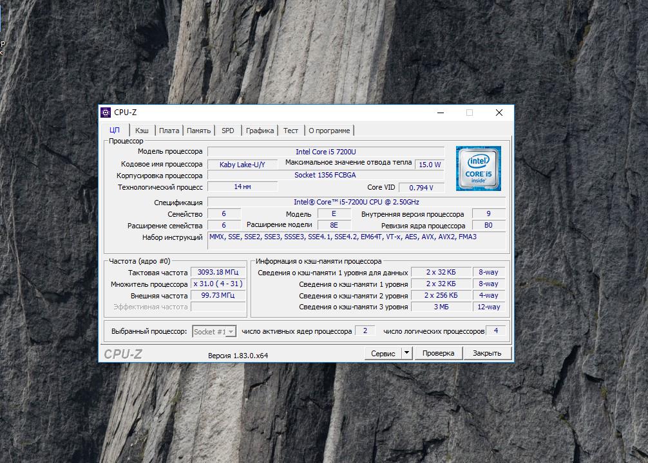648x463 pixels.
Task: Show the О программе tab
Action: pyautogui.click(x=329, y=131)
